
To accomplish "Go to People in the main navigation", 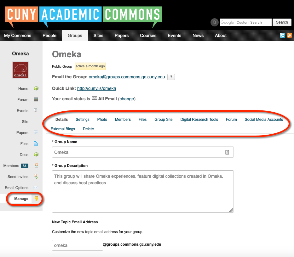I will (49, 36).
